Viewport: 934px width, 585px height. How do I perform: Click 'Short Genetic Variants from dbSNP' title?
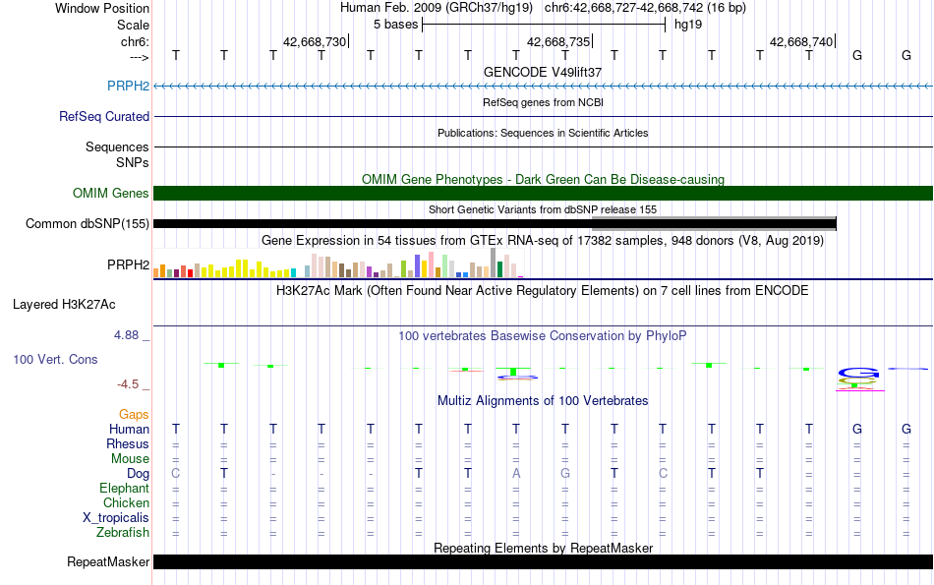(543, 209)
